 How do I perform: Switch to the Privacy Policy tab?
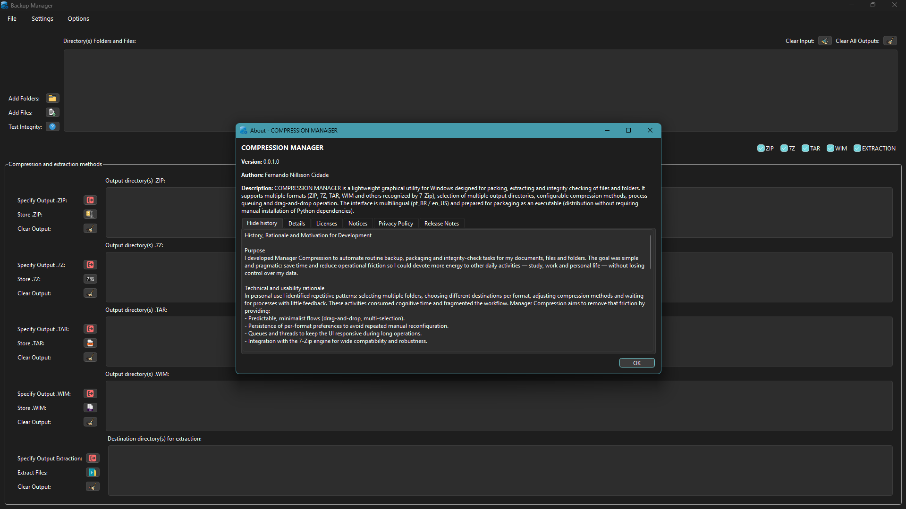[396, 223]
